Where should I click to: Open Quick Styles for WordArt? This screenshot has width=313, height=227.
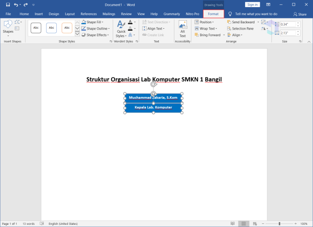point(121,29)
